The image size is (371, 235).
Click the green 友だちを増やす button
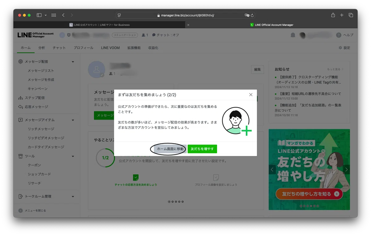click(x=202, y=149)
